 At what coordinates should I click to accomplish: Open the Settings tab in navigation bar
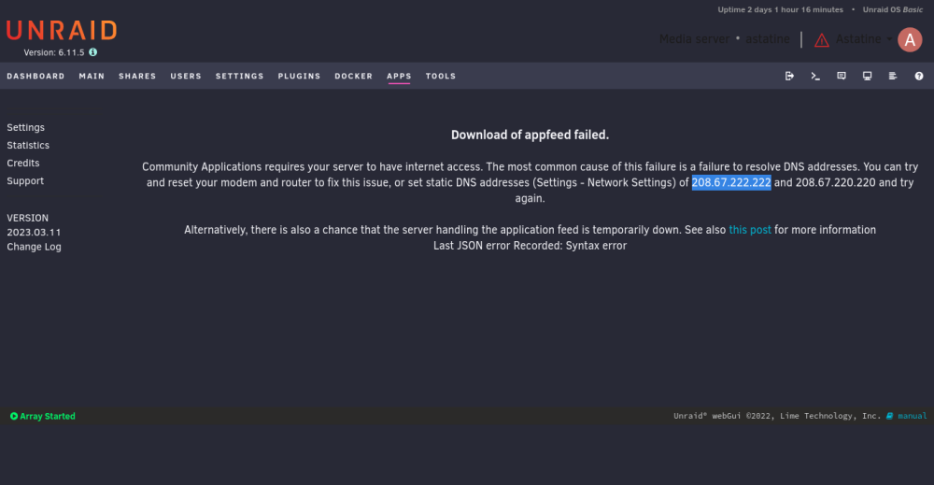click(x=239, y=77)
